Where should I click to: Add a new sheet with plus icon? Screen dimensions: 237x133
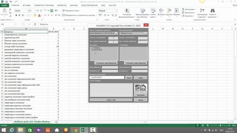click(x=56, y=122)
